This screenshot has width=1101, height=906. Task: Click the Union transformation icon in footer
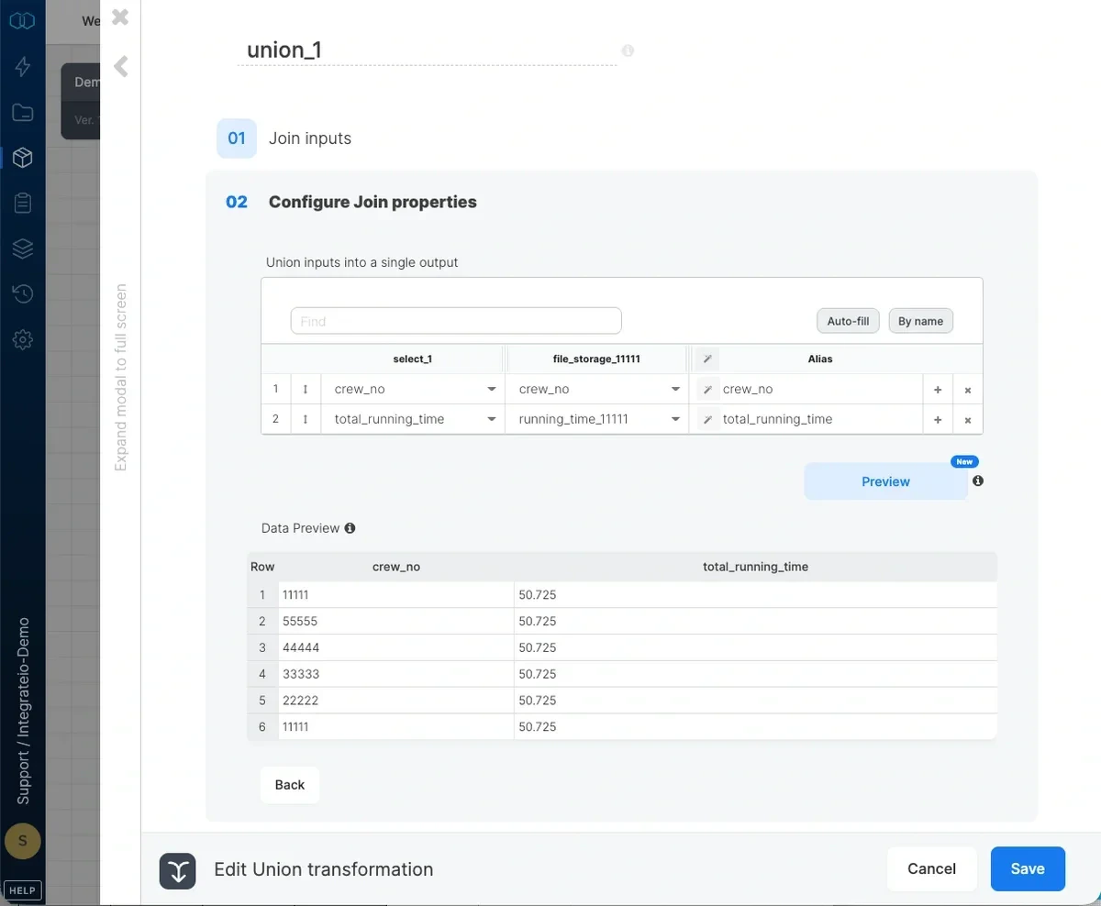pos(177,871)
